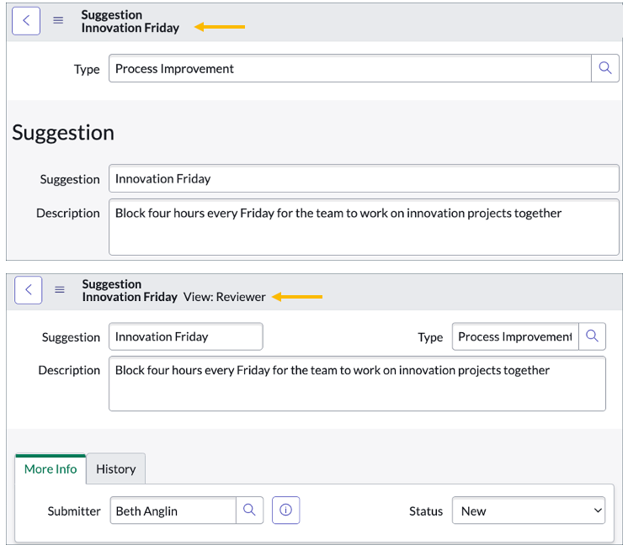The image size is (628, 550).
Task: Click the Suggestion field in Reviewer view
Action: click(186, 336)
